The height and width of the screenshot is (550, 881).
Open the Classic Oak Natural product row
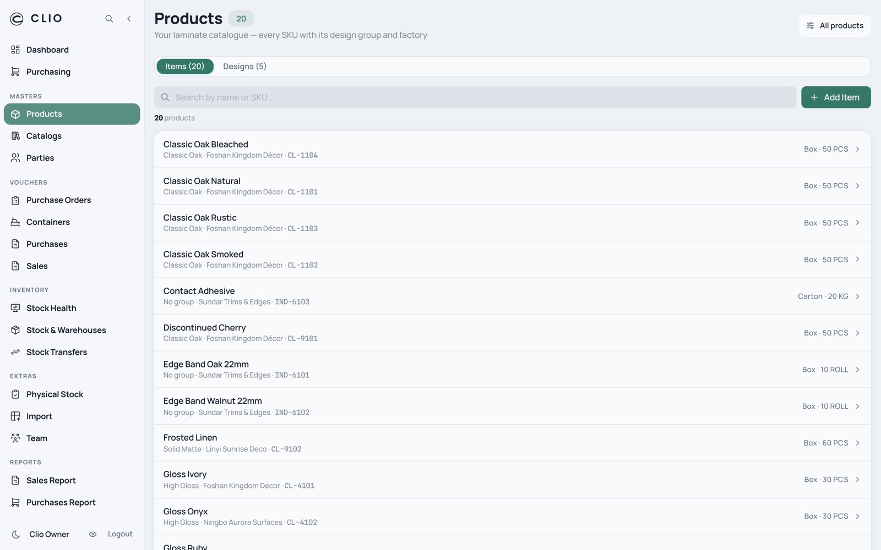pyautogui.click(x=513, y=186)
